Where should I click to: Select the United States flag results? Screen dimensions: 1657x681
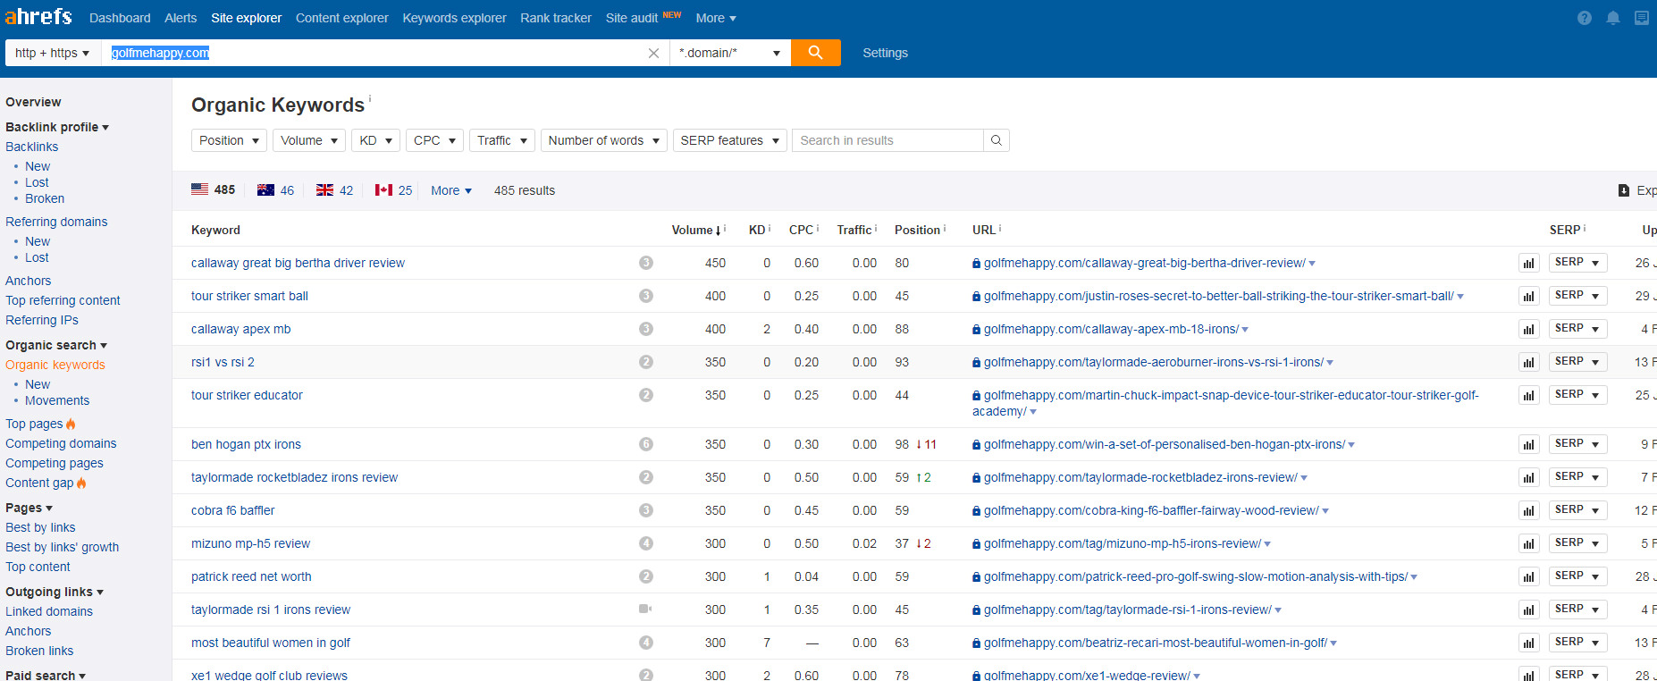[213, 190]
